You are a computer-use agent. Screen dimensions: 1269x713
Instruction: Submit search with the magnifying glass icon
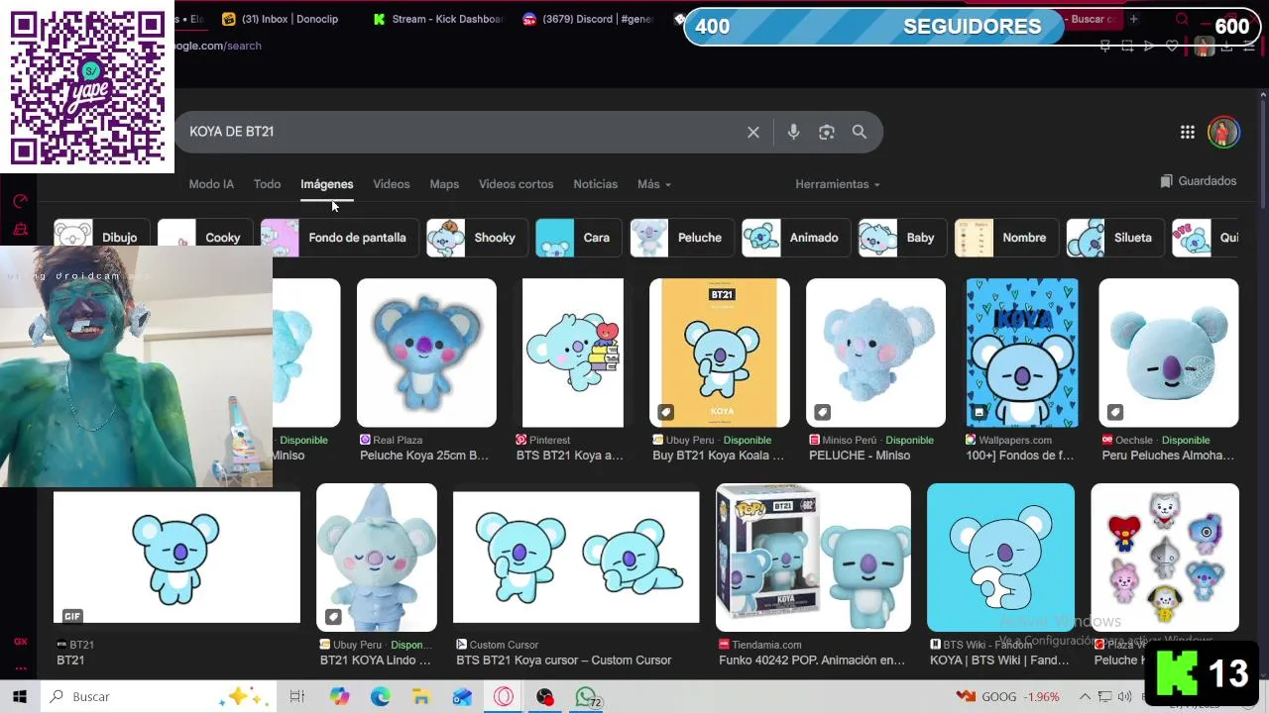coord(860,132)
